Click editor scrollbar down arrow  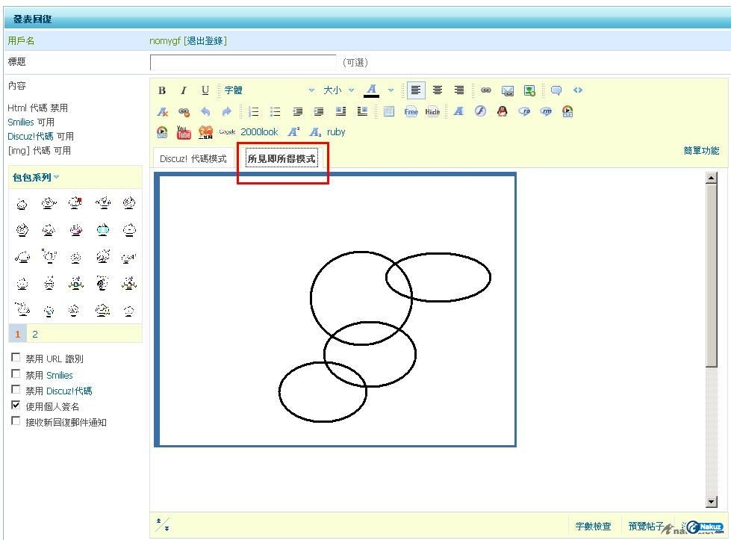pyautogui.click(x=711, y=502)
